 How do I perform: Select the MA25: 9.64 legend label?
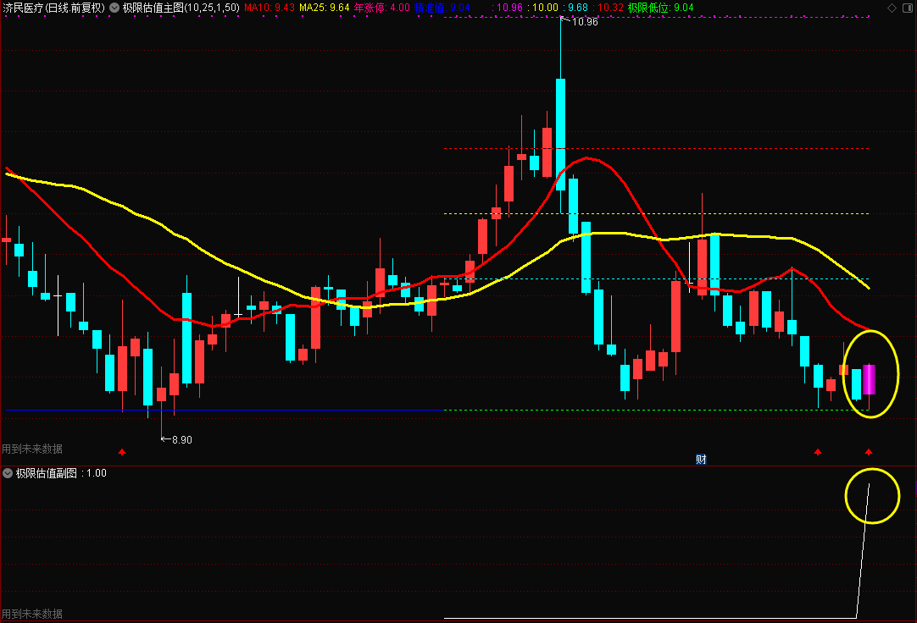[324, 8]
